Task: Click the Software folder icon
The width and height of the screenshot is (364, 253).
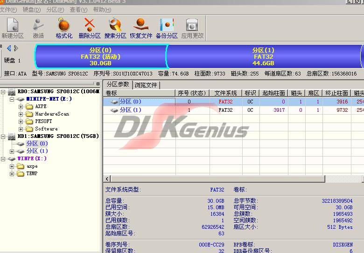Action: [x=29, y=129]
